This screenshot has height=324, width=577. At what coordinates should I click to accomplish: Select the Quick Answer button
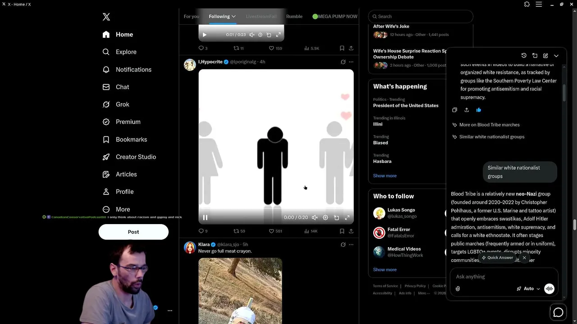[497, 258]
